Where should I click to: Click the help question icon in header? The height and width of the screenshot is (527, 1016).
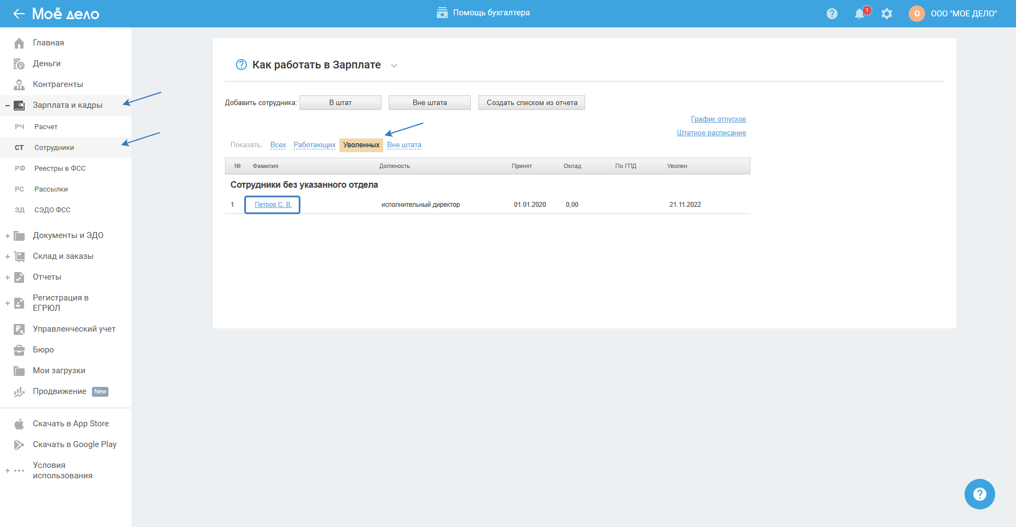[x=832, y=14]
